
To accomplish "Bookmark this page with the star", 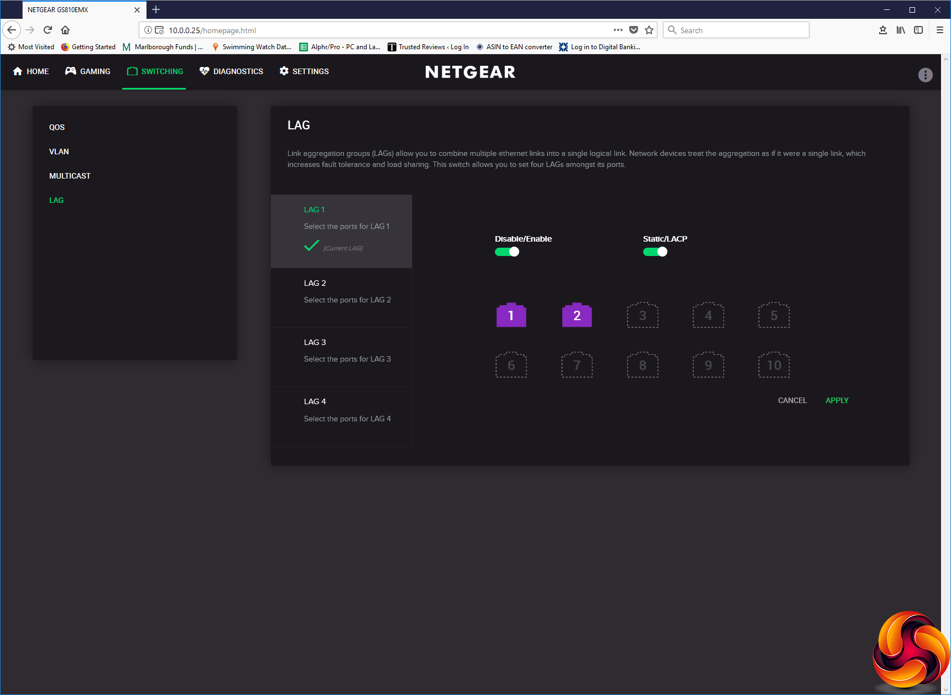I will (x=649, y=30).
